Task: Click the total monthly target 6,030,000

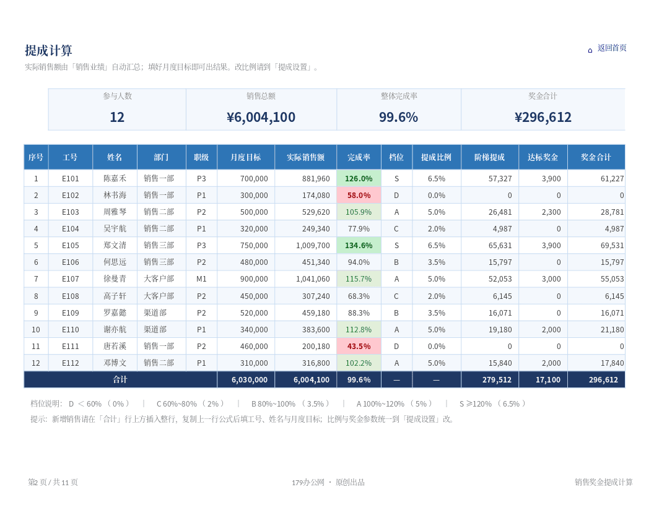Action: coord(250,379)
